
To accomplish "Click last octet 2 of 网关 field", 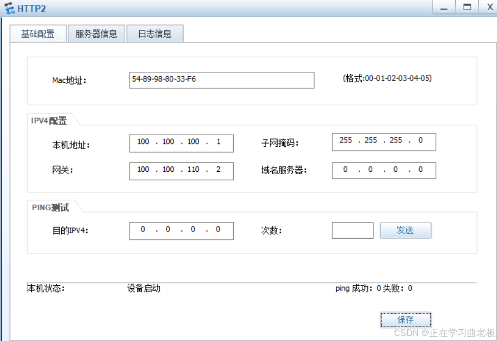I will 218,170.
